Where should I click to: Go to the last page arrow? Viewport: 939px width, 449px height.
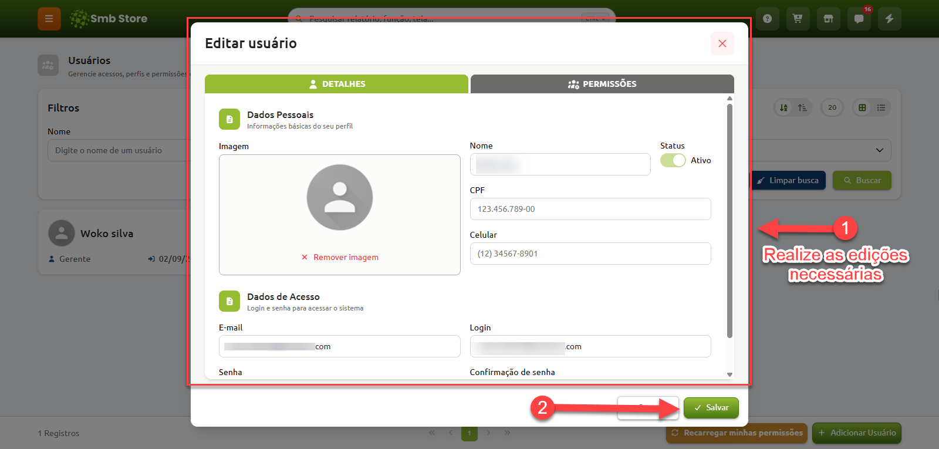507,433
